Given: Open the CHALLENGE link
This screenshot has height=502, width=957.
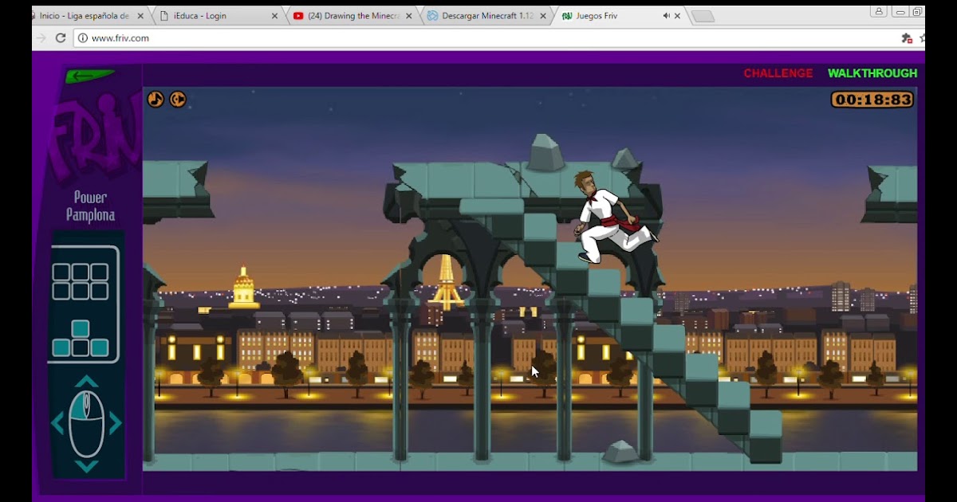Looking at the screenshot, I should [x=778, y=73].
